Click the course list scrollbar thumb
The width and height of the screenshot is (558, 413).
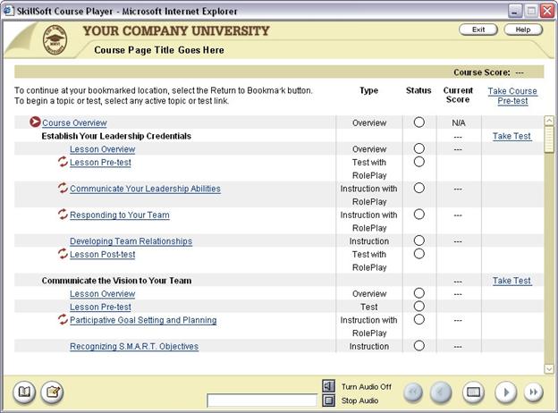pos(549,139)
